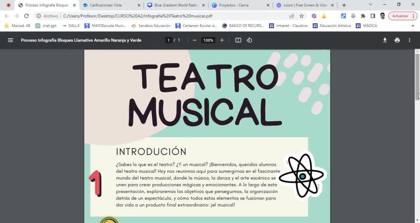
Task: Open the Marcad. AB bookmark folder
Action: coord(17,26)
